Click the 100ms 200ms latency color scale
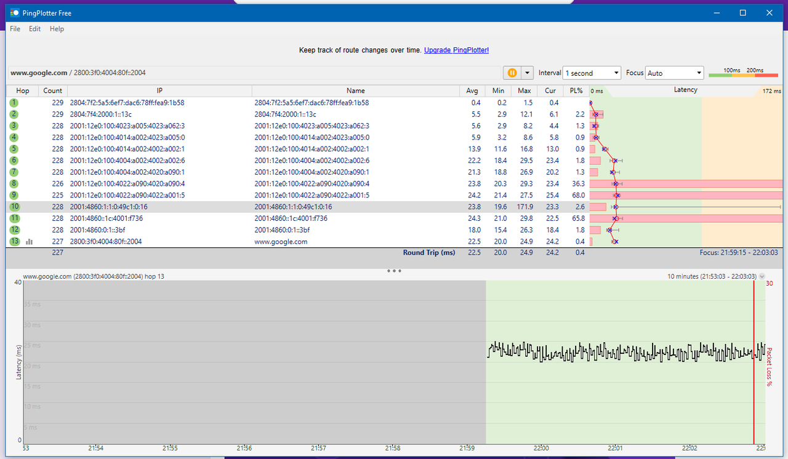Viewport: 788px width, 459px height. [x=744, y=73]
